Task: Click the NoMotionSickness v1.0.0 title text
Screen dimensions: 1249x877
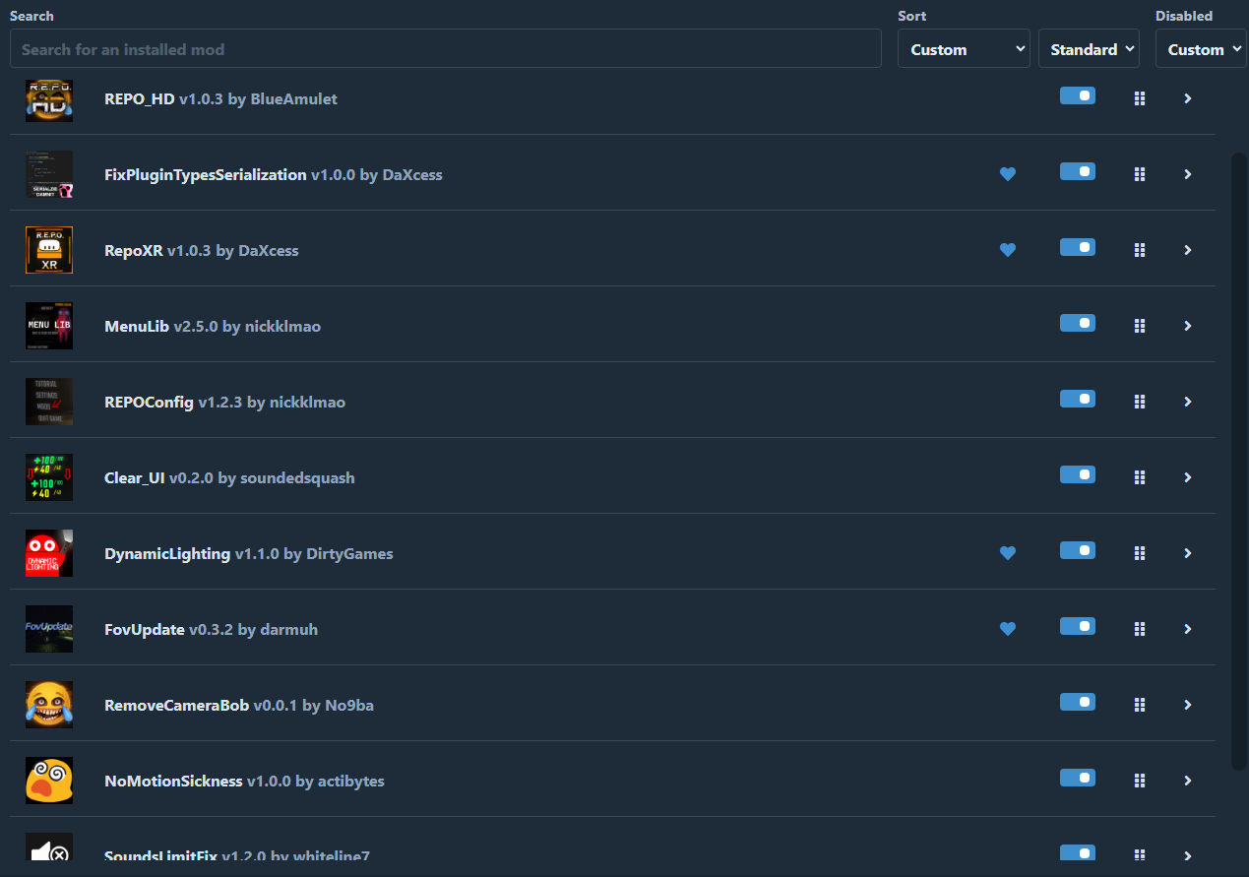Action: coord(198,782)
